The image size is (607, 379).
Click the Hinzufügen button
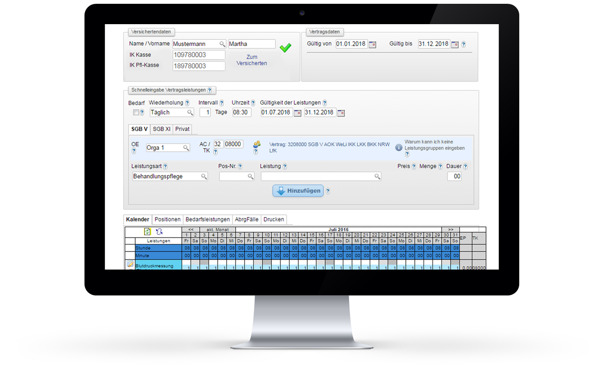(x=298, y=191)
